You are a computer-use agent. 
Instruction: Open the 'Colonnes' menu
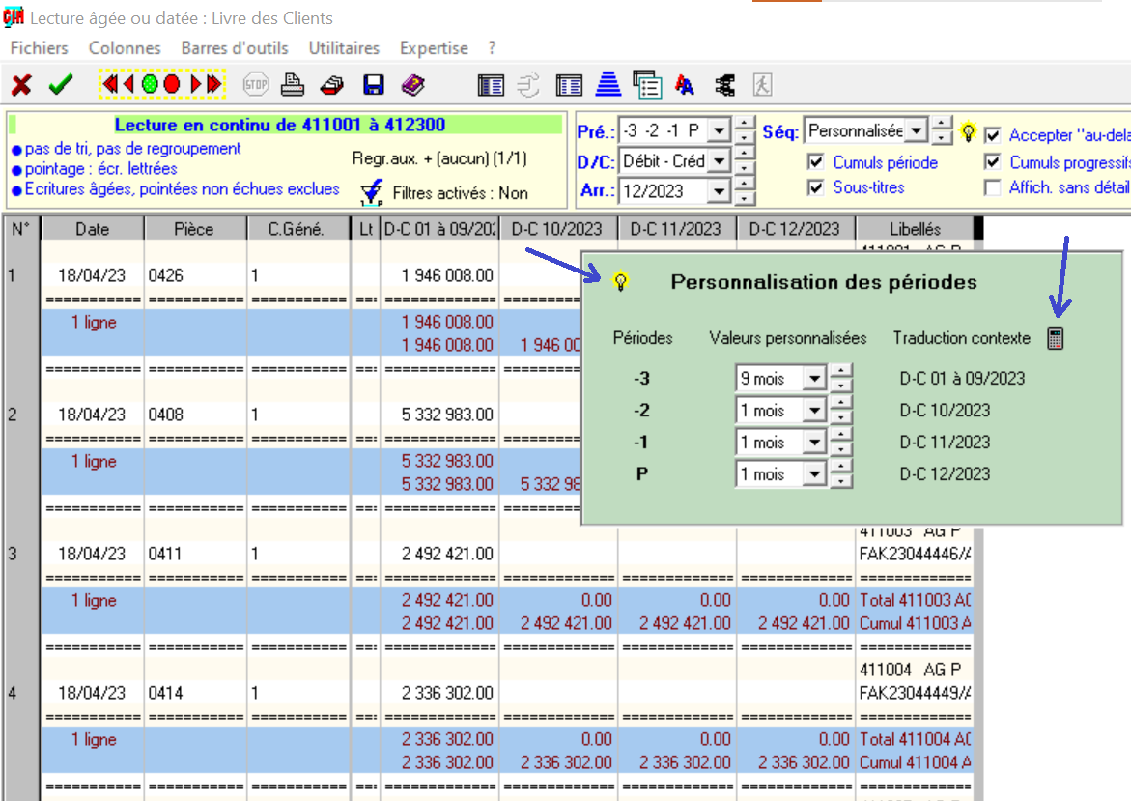coord(125,47)
